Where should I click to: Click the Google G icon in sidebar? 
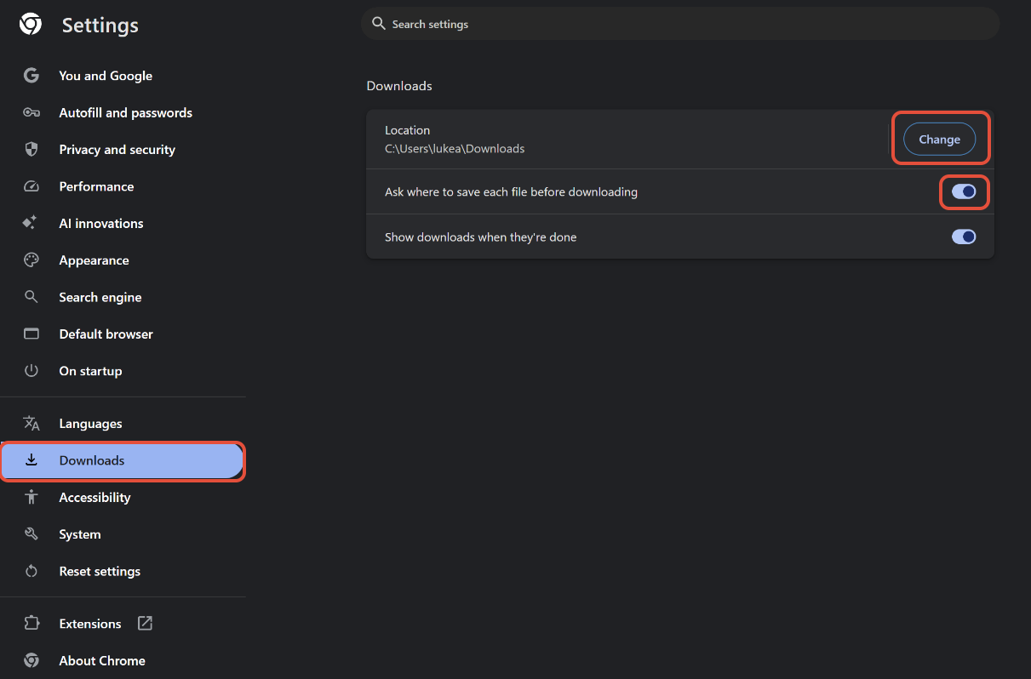[x=32, y=76]
